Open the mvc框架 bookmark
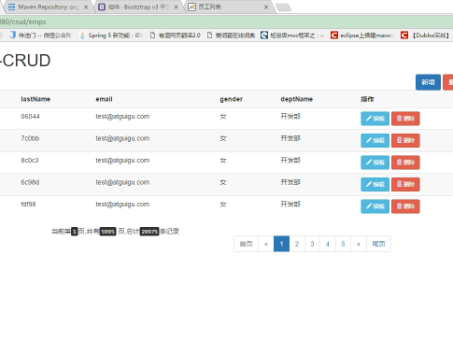 pyautogui.click(x=292, y=35)
